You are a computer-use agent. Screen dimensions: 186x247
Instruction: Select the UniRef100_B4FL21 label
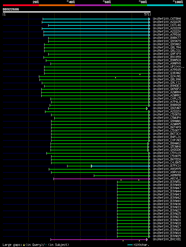pyautogui.click(x=167, y=137)
